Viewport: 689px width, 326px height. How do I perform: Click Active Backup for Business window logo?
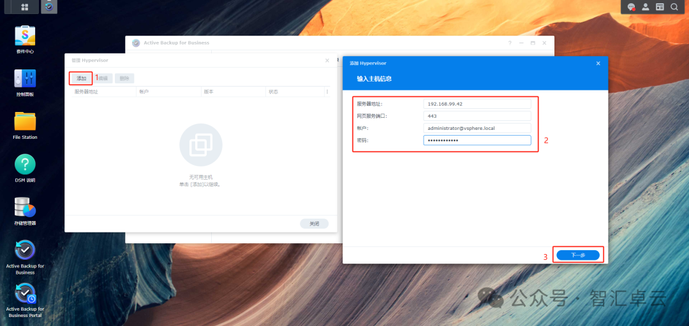[136, 43]
